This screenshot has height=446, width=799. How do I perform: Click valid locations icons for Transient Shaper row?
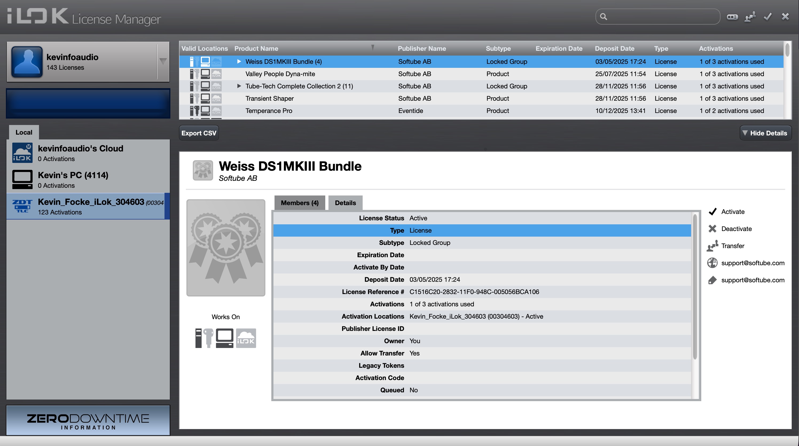click(x=206, y=98)
